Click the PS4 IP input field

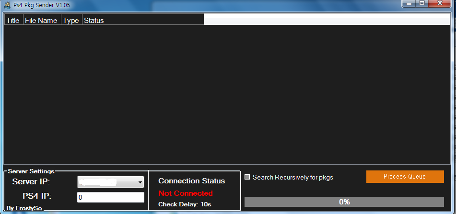pos(111,197)
